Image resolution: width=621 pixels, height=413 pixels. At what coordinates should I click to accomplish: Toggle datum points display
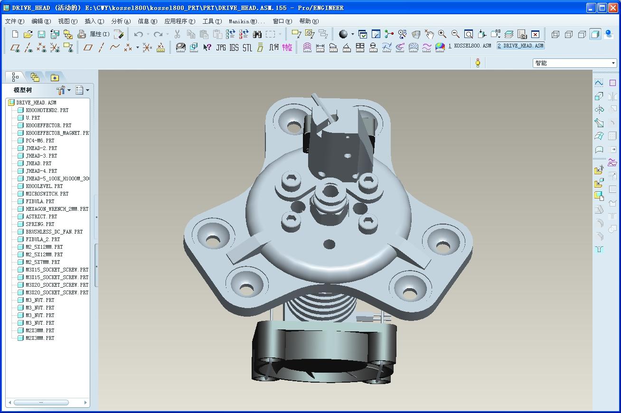42,47
